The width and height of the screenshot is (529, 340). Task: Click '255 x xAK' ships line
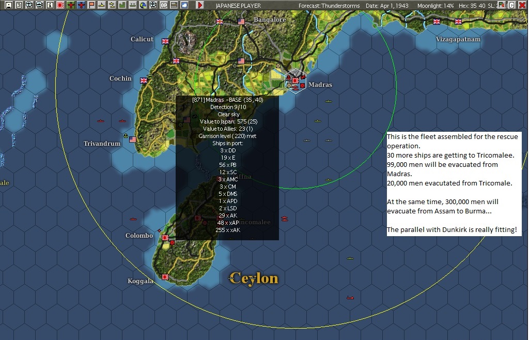[228, 230]
